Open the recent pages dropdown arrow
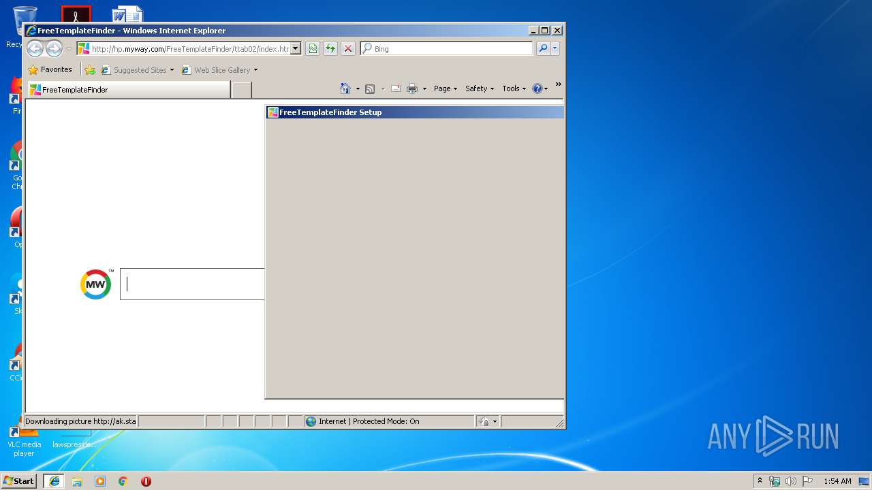The height and width of the screenshot is (490, 872). (x=69, y=49)
